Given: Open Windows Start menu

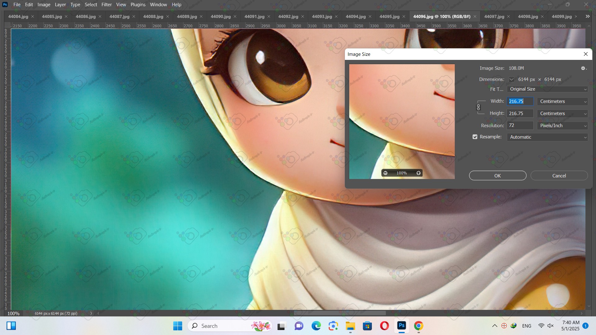Looking at the screenshot, I should (x=178, y=326).
